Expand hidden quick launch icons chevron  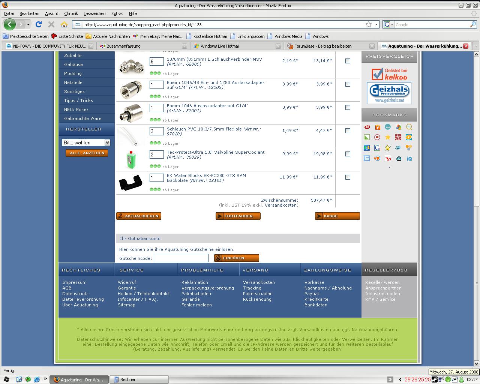(45, 379)
